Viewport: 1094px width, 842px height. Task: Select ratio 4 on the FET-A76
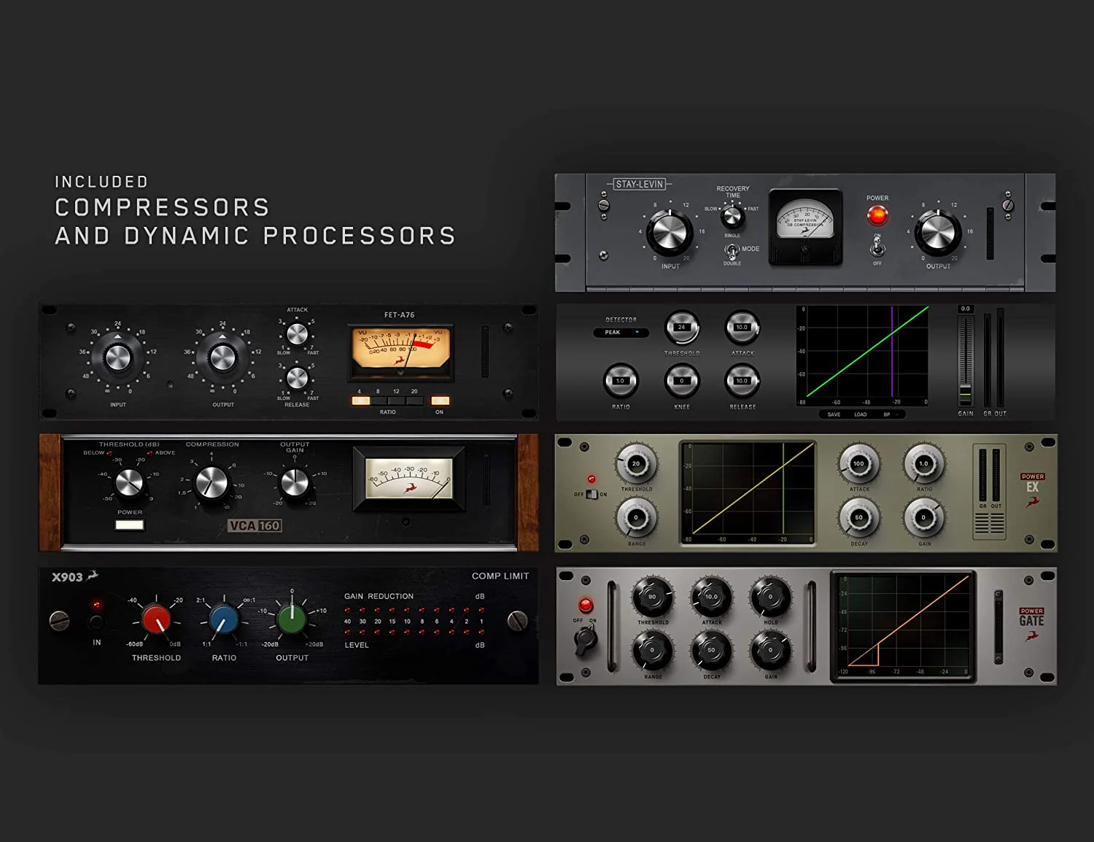coord(360,401)
